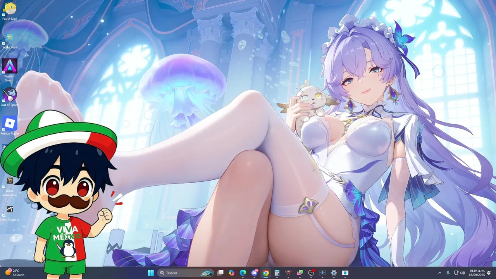Open the sound waveform app in taskbar
The width and height of the screenshot is (496, 279).
(322, 273)
